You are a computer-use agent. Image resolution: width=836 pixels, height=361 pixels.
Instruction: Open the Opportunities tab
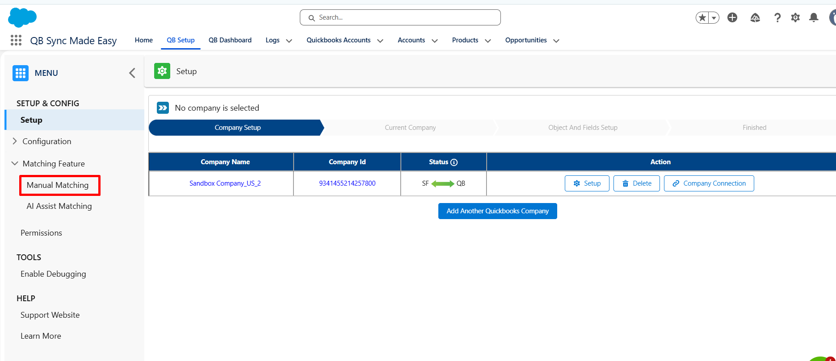coord(526,40)
